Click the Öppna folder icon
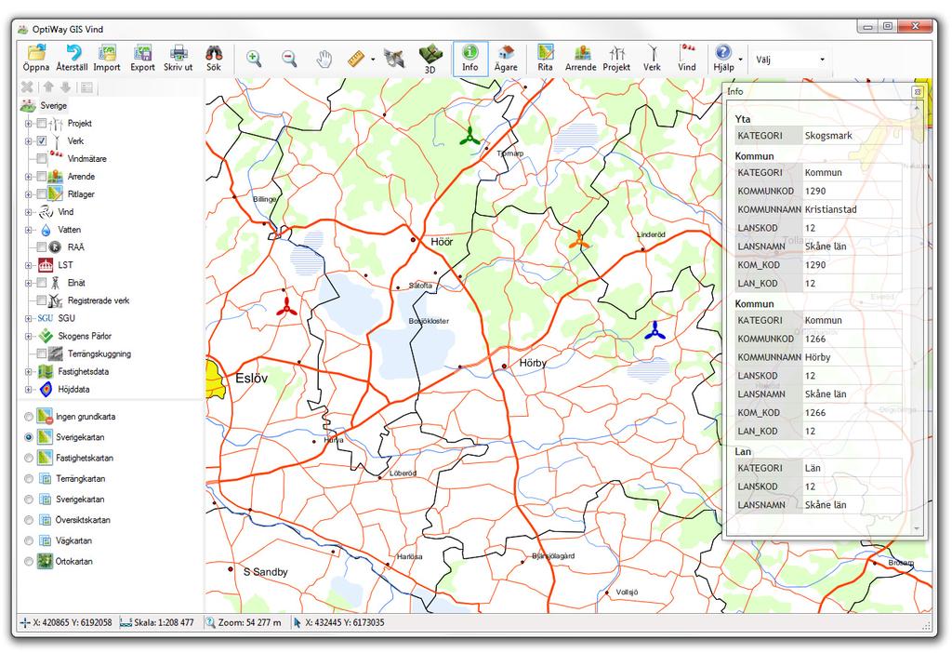Image resolution: width=952 pixels, height=653 pixels. tap(36, 53)
